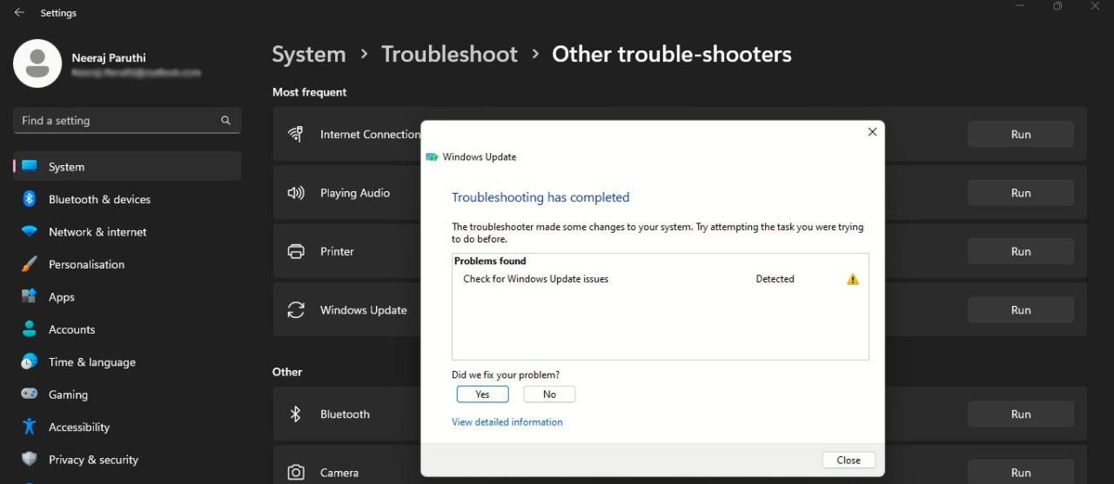The image size is (1114, 484).
Task: Open View detailed information link
Action: coord(507,422)
